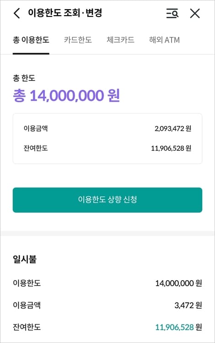215x343 pixels.
Task: Tap the 일시불 section heading
Action: coord(25,259)
